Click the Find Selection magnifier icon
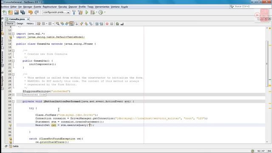The width and height of the screenshot is (272, 153). [58, 24]
